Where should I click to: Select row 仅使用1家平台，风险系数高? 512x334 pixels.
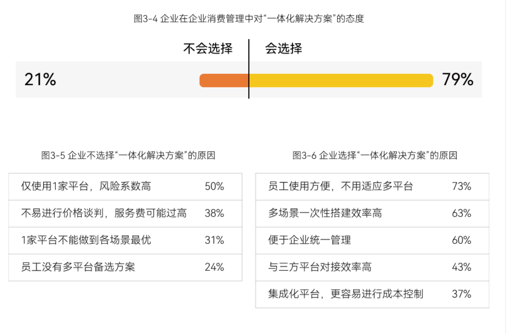[x=125, y=187]
